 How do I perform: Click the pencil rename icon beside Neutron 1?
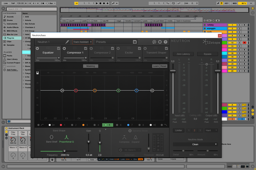[x=67, y=42]
